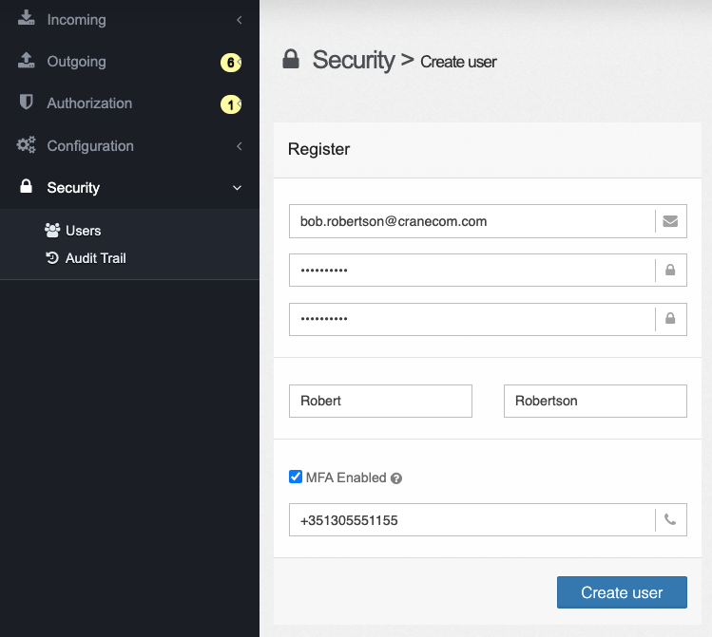Click the yellow 1 badge on Authorization
Viewport: 712px width, 637px height.
coord(230,104)
